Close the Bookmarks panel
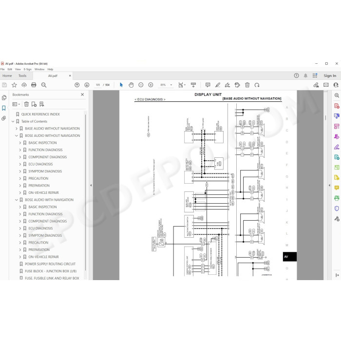 coord(82,95)
